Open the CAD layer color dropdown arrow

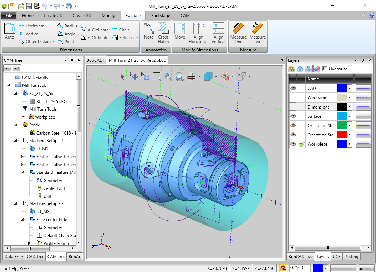click(x=350, y=88)
